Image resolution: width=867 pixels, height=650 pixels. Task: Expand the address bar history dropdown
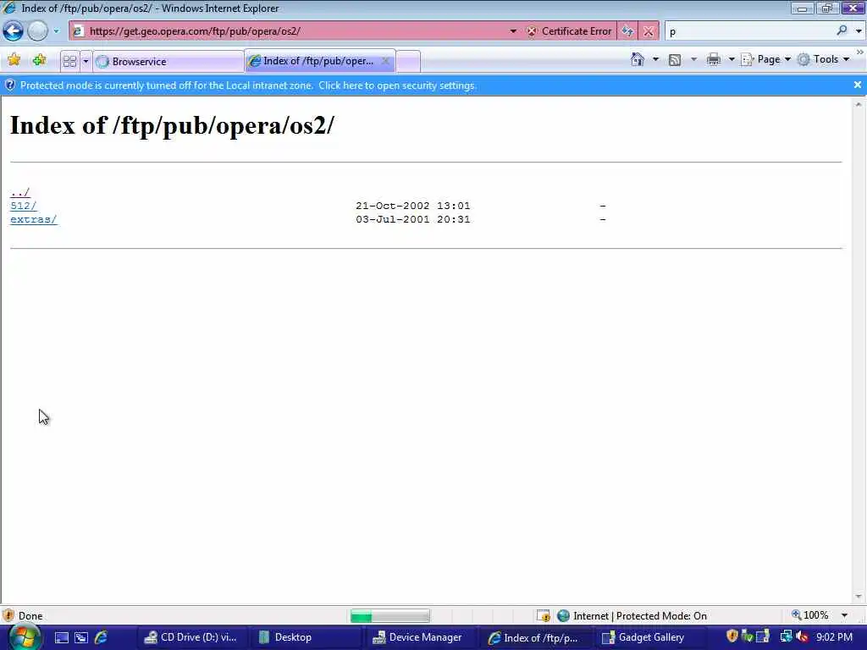point(513,31)
